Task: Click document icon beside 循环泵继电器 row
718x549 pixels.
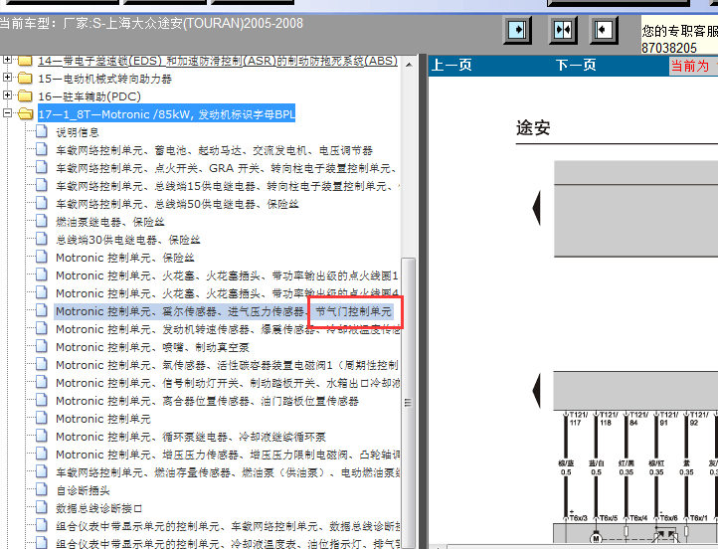Action: 41,436
